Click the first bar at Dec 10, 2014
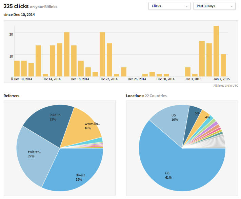This screenshot has width=241, height=199. (17, 69)
